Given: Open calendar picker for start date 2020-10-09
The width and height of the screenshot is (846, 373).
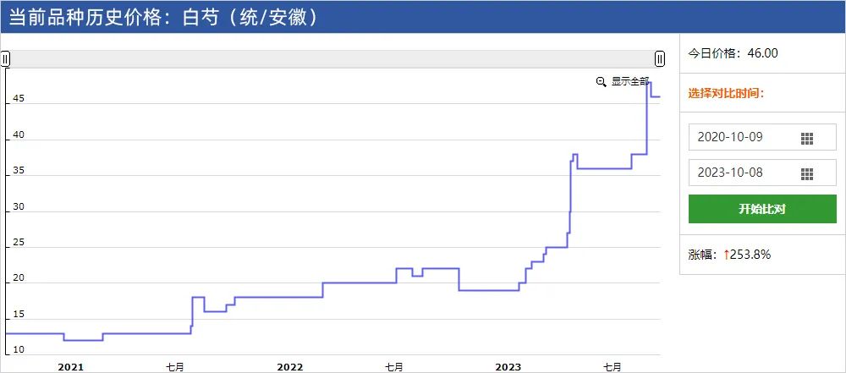Looking at the screenshot, I should (806, 138).
